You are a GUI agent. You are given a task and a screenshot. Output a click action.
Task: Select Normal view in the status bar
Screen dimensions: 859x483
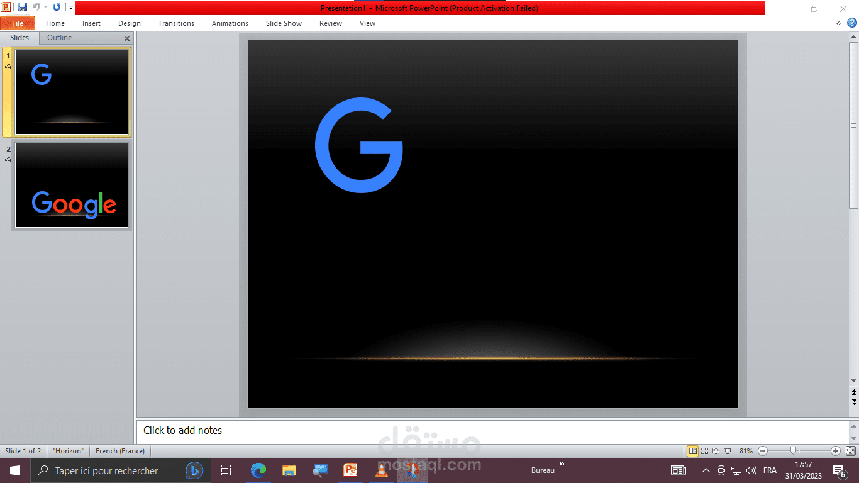click(x=692, y=450)
